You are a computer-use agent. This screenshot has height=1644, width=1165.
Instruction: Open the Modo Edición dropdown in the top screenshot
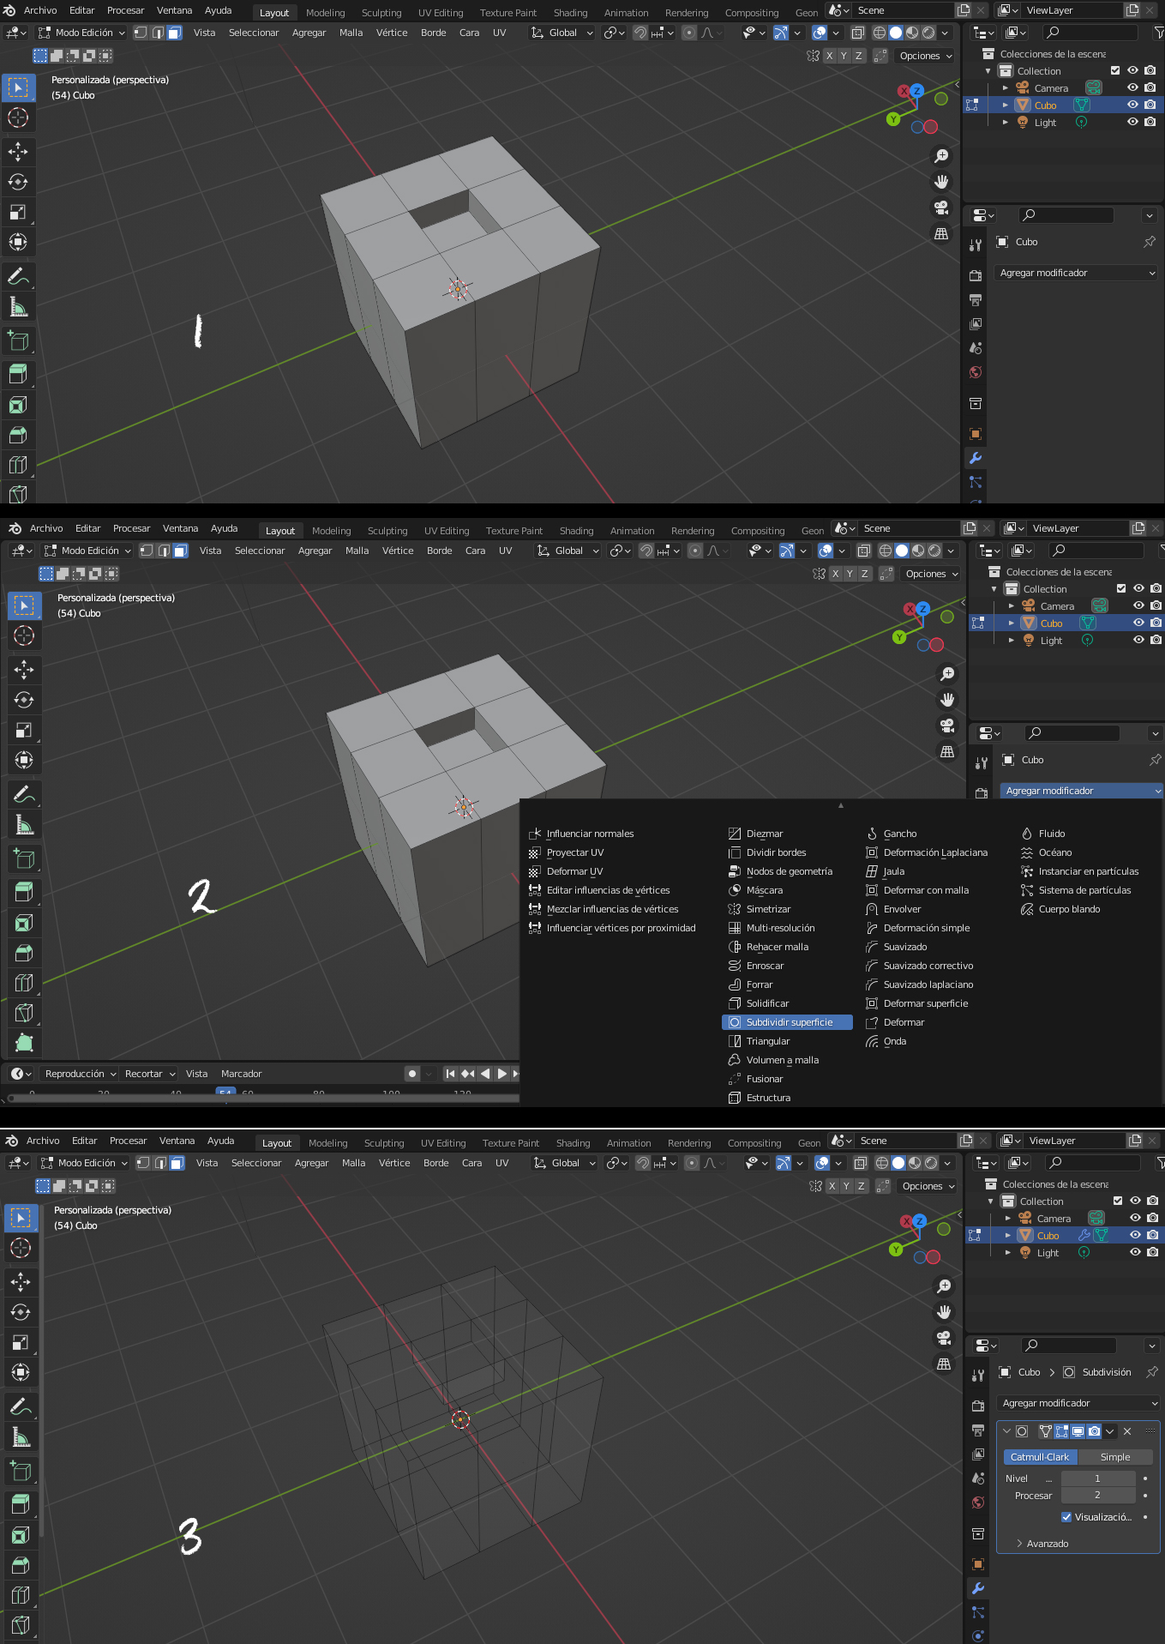tap(81, 33)
